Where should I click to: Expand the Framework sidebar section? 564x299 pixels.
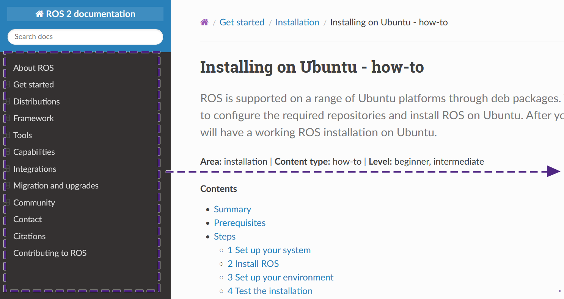(7, 118)
